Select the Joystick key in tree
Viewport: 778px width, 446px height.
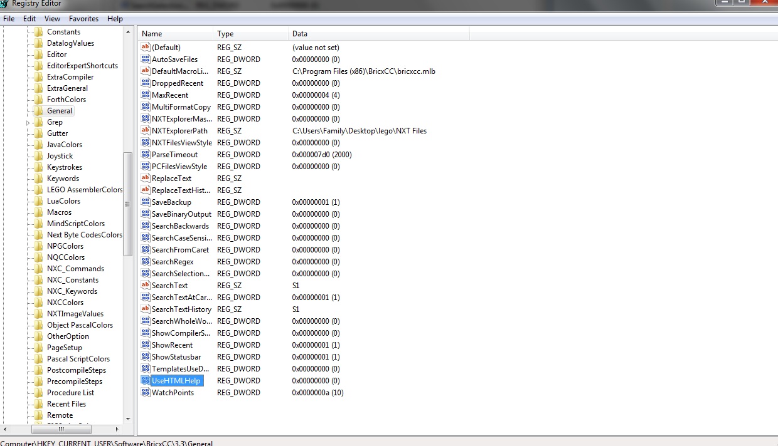(x=60, y=156)
